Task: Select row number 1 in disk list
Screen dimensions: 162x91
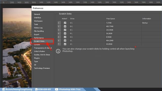Action: click(59, 23)
